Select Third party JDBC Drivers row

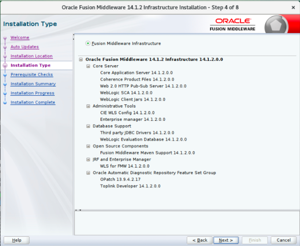pos(137,133)
